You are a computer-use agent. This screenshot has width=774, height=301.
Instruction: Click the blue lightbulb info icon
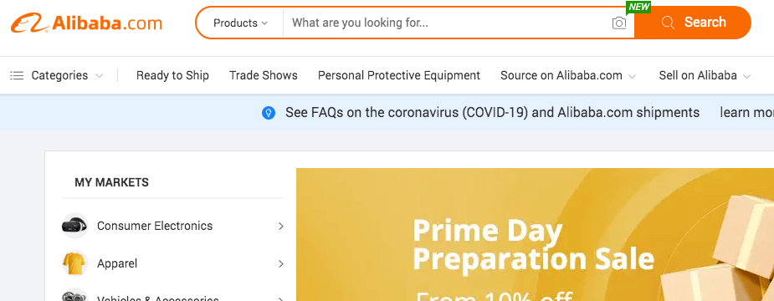[x=269, y=113]
